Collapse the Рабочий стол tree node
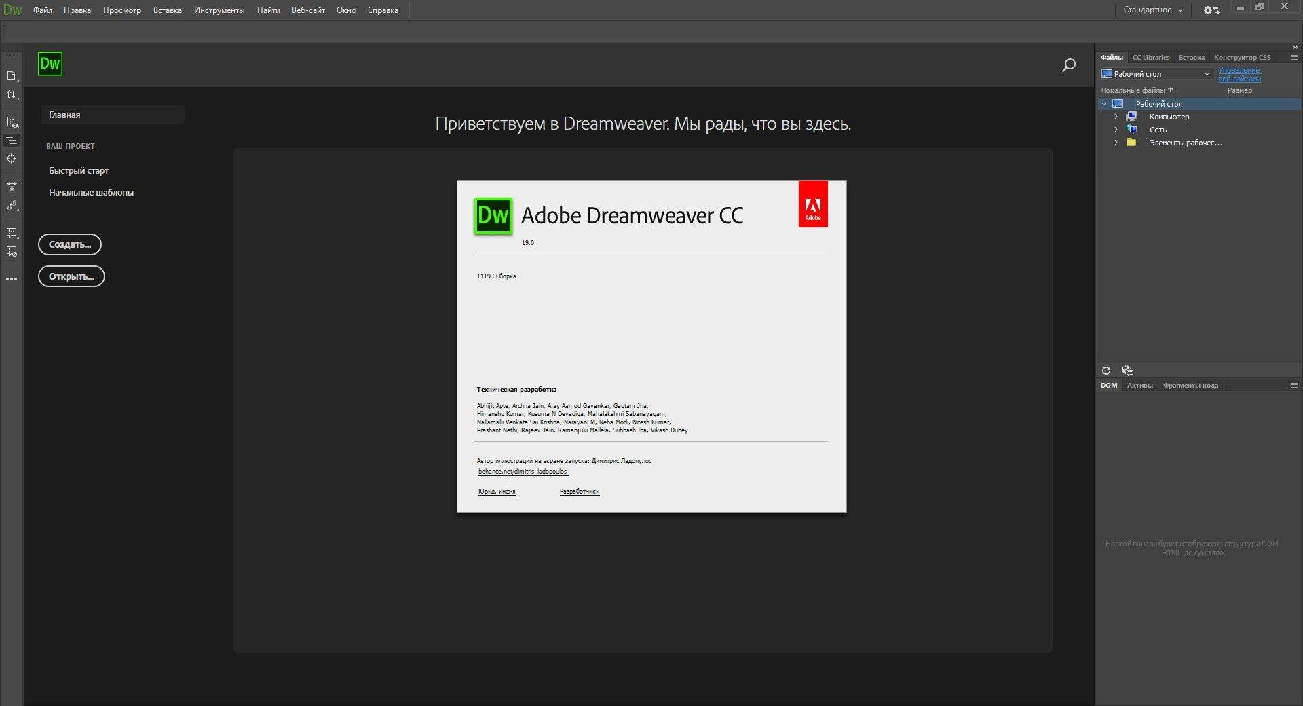This screenshot has height=706, width=1303. pos(1104,104)
